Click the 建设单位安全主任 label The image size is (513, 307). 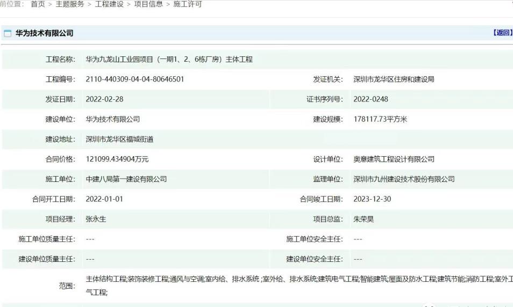pos(315,259)
